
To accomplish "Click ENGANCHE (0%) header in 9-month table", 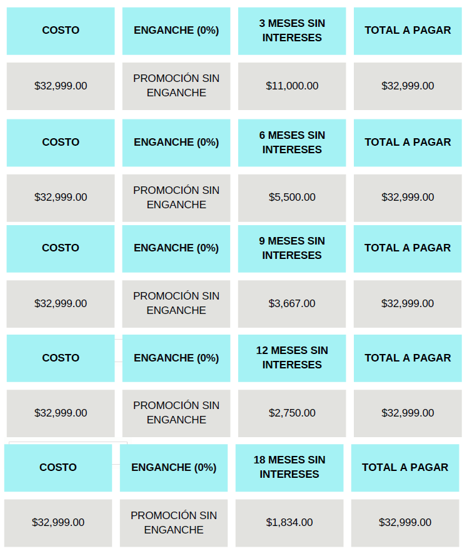I will [x=176, y=249].
